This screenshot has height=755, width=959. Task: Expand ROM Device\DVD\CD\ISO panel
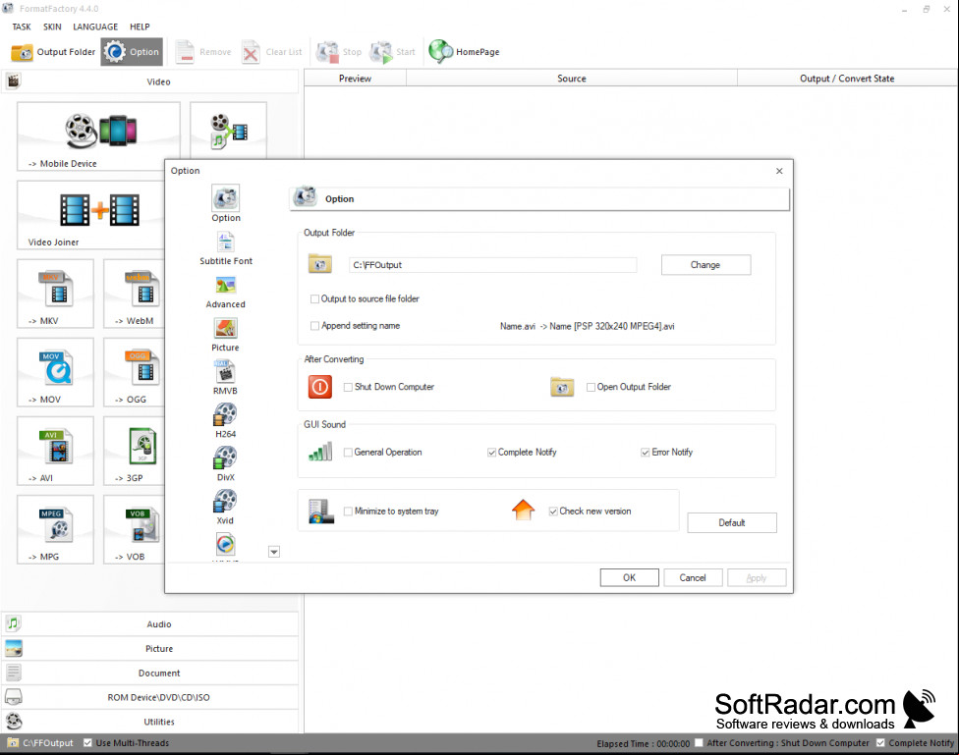click(x=149, y=697)
